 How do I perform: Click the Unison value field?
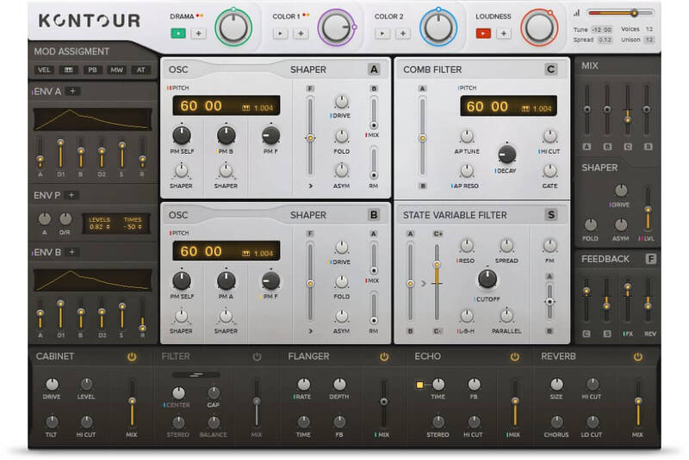(x=649, y=40)
